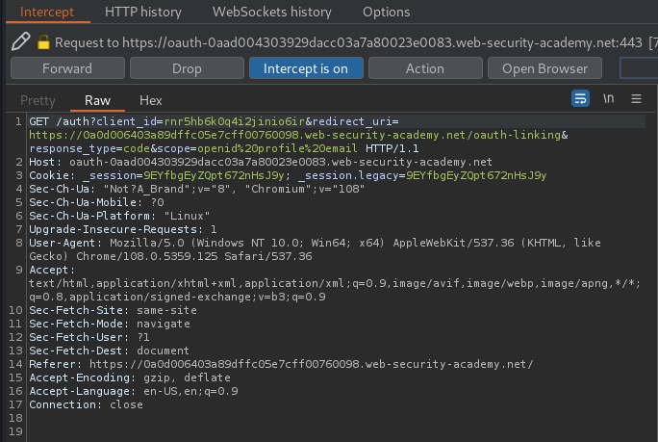
Task: Click the Gecko) Chrome/108.0.5359.125 line
Action: (x=170, y=256)
